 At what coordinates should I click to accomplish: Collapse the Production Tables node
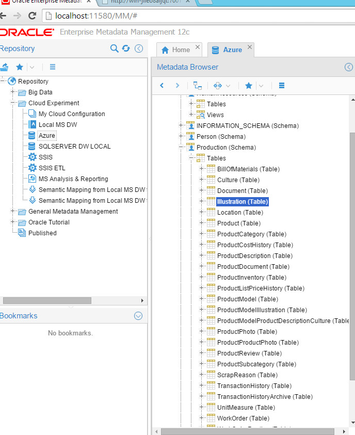(x=191, y=158)
